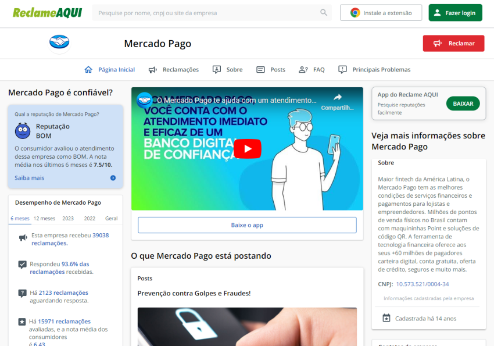This screenshot has width=494, height=346.
Task: Click the Mercado Pago company title
Action: coord(157,44)
